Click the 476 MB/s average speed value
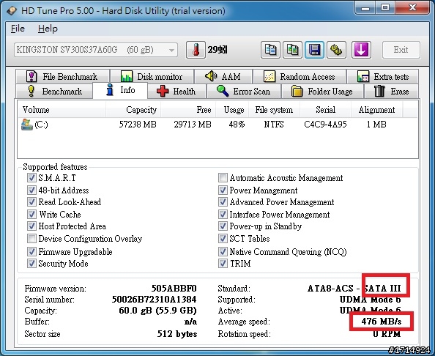The width and height of the screenshot is (435, 356). coord(382,322)
